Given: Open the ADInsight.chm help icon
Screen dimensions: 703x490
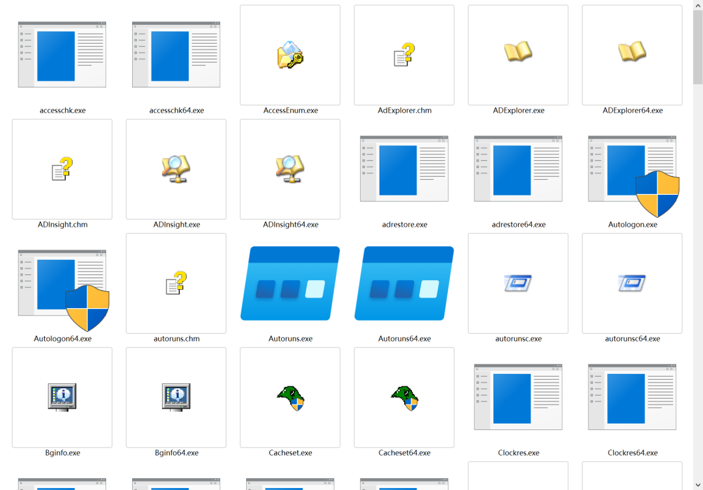Looking at the screenshot, I should (62, 169).
